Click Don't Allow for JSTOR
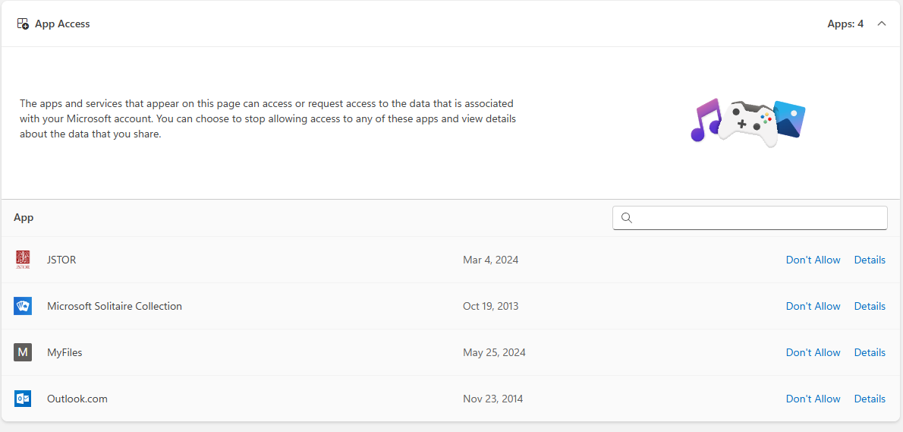 813,260
